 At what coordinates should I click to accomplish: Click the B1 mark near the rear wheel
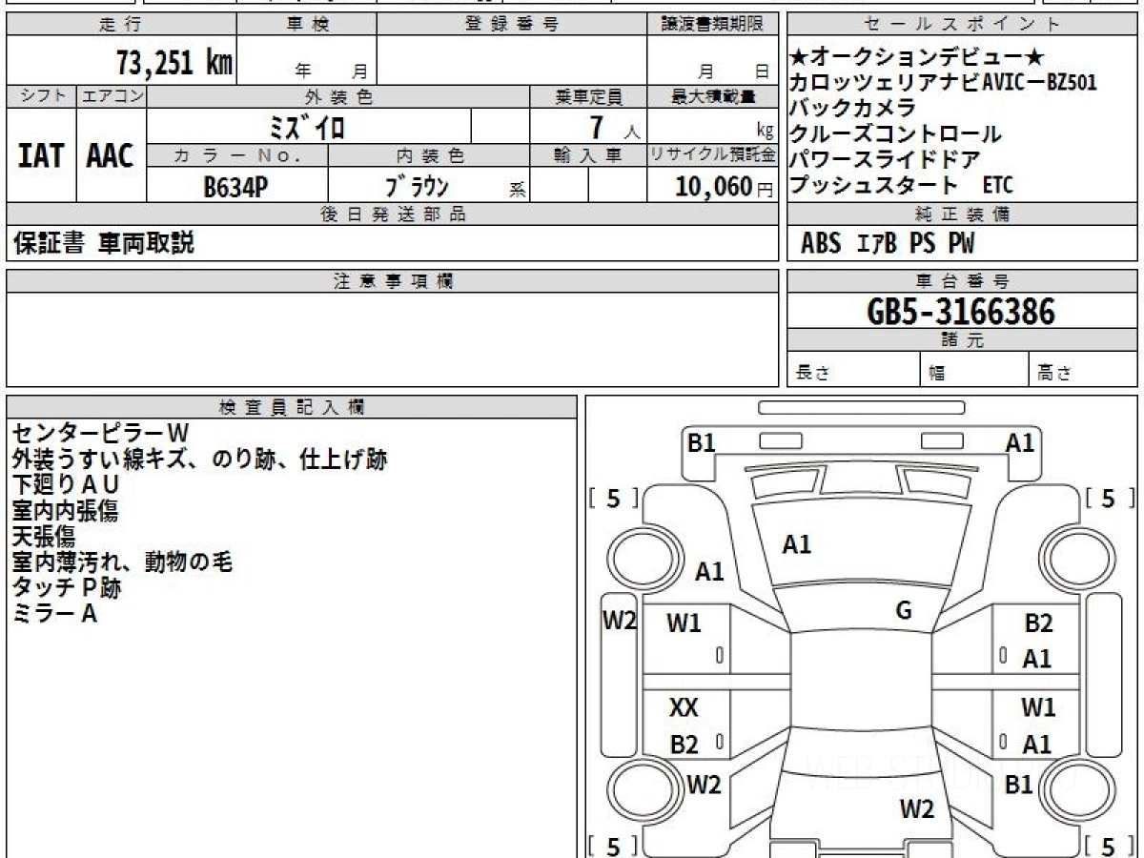pos(1019,786)
